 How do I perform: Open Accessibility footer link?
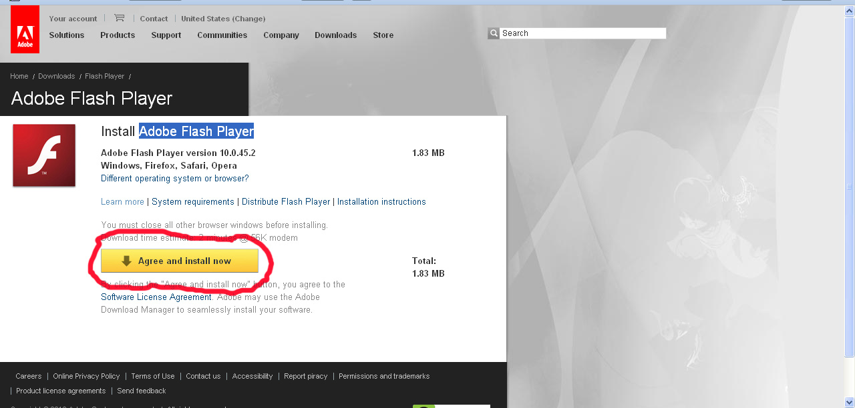coord(252,377)
